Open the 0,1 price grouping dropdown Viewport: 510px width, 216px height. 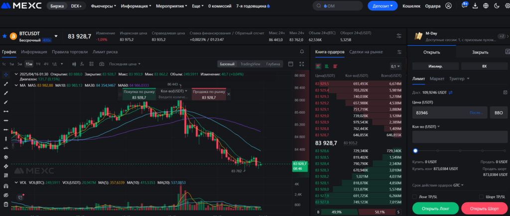[396, 66]
